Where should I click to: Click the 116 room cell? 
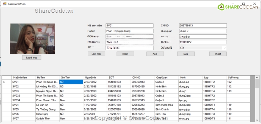[238, 109]
